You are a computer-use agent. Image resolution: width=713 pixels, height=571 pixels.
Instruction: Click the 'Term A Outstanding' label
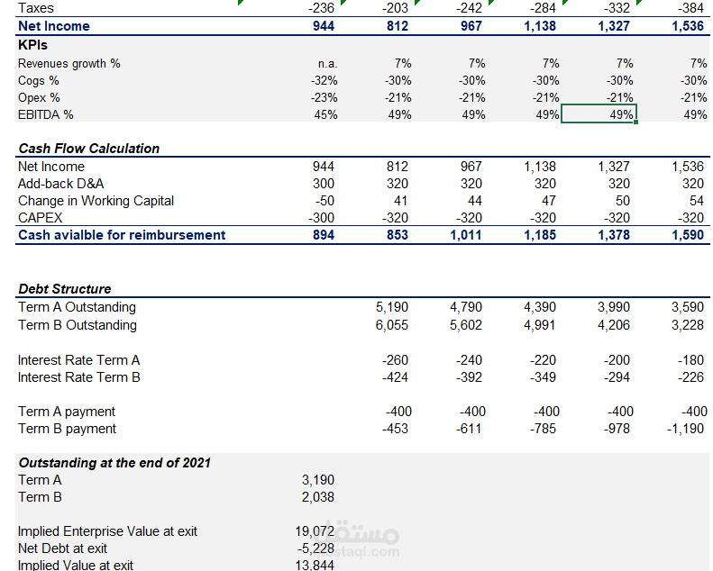77,307
